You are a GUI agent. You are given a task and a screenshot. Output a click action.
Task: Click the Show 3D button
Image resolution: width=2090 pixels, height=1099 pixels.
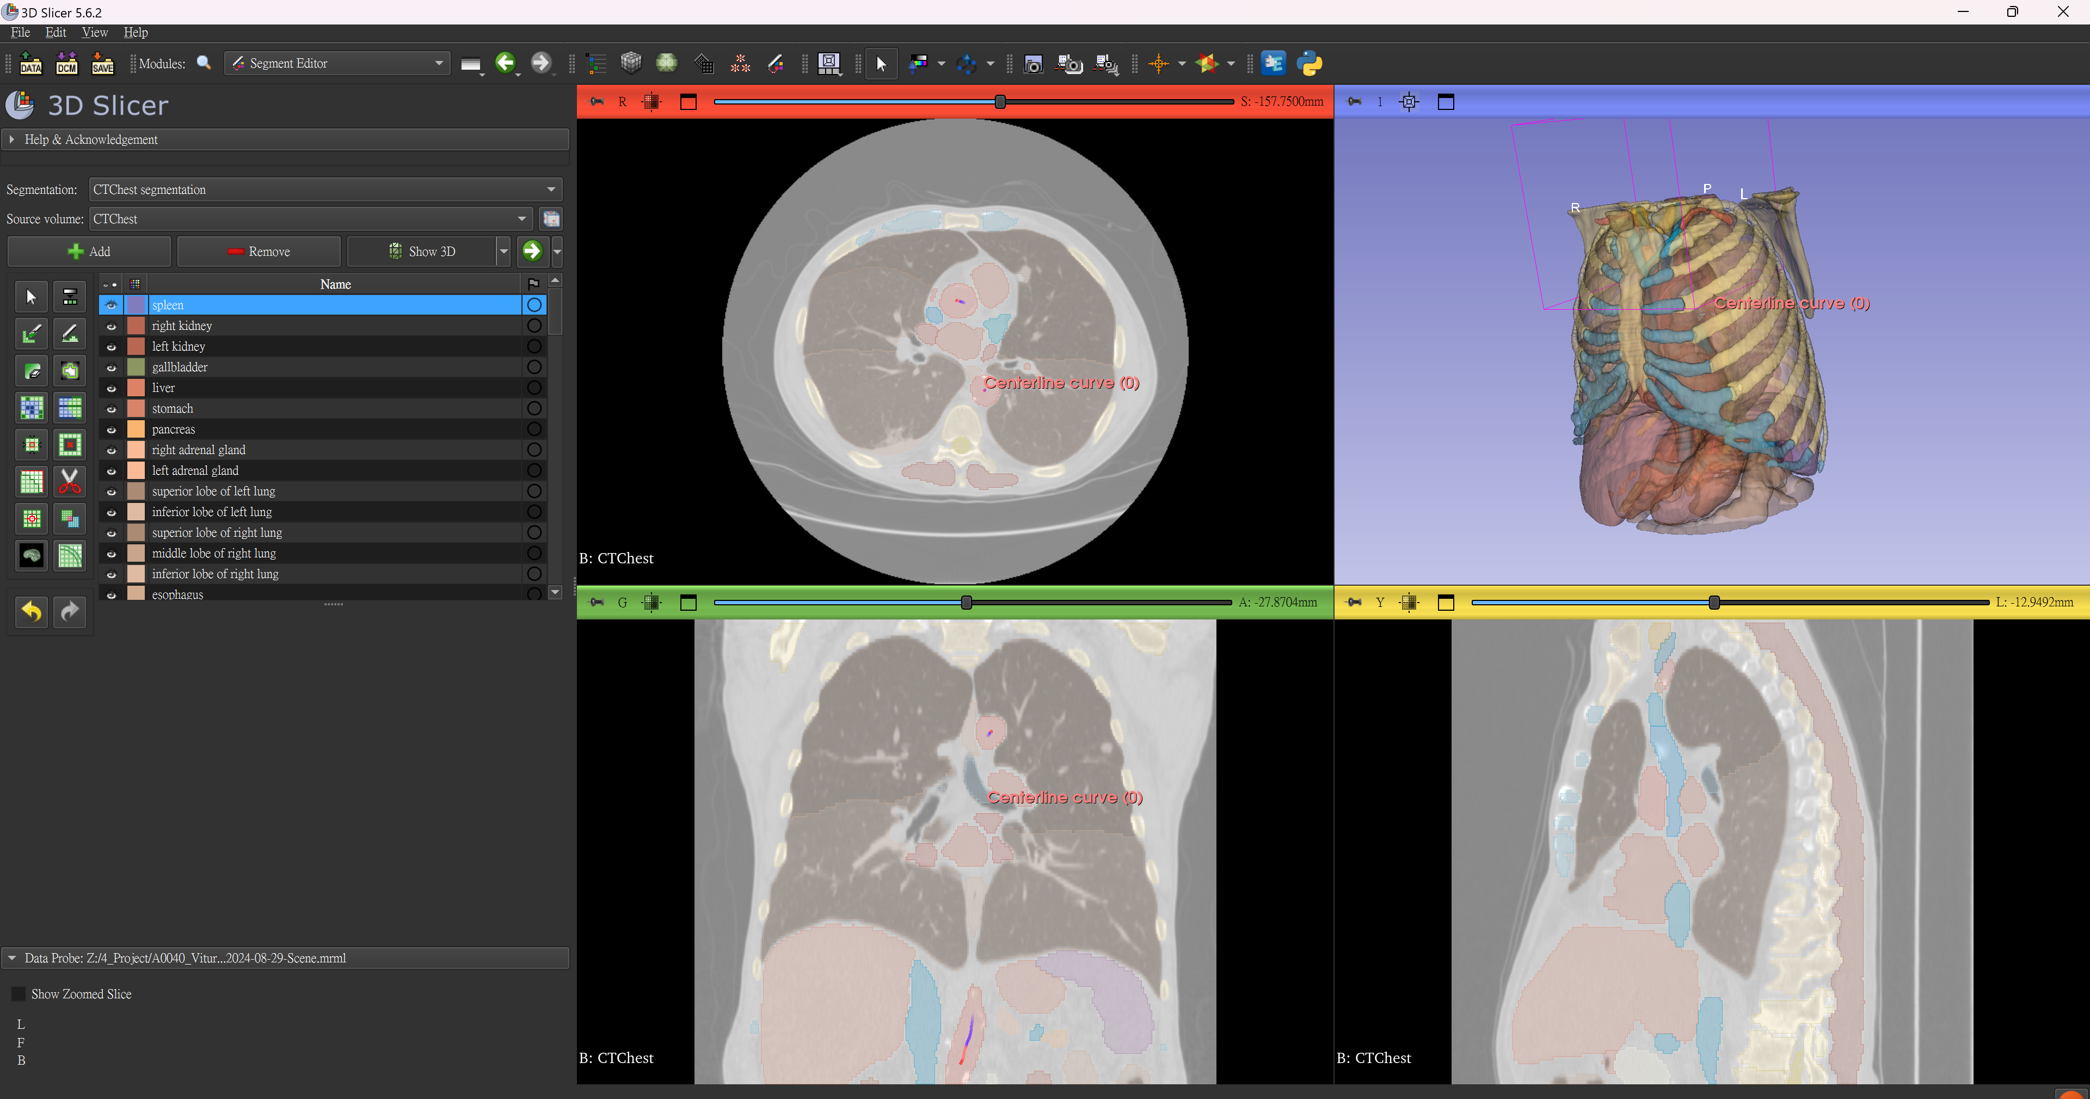(x=422, y=251)
